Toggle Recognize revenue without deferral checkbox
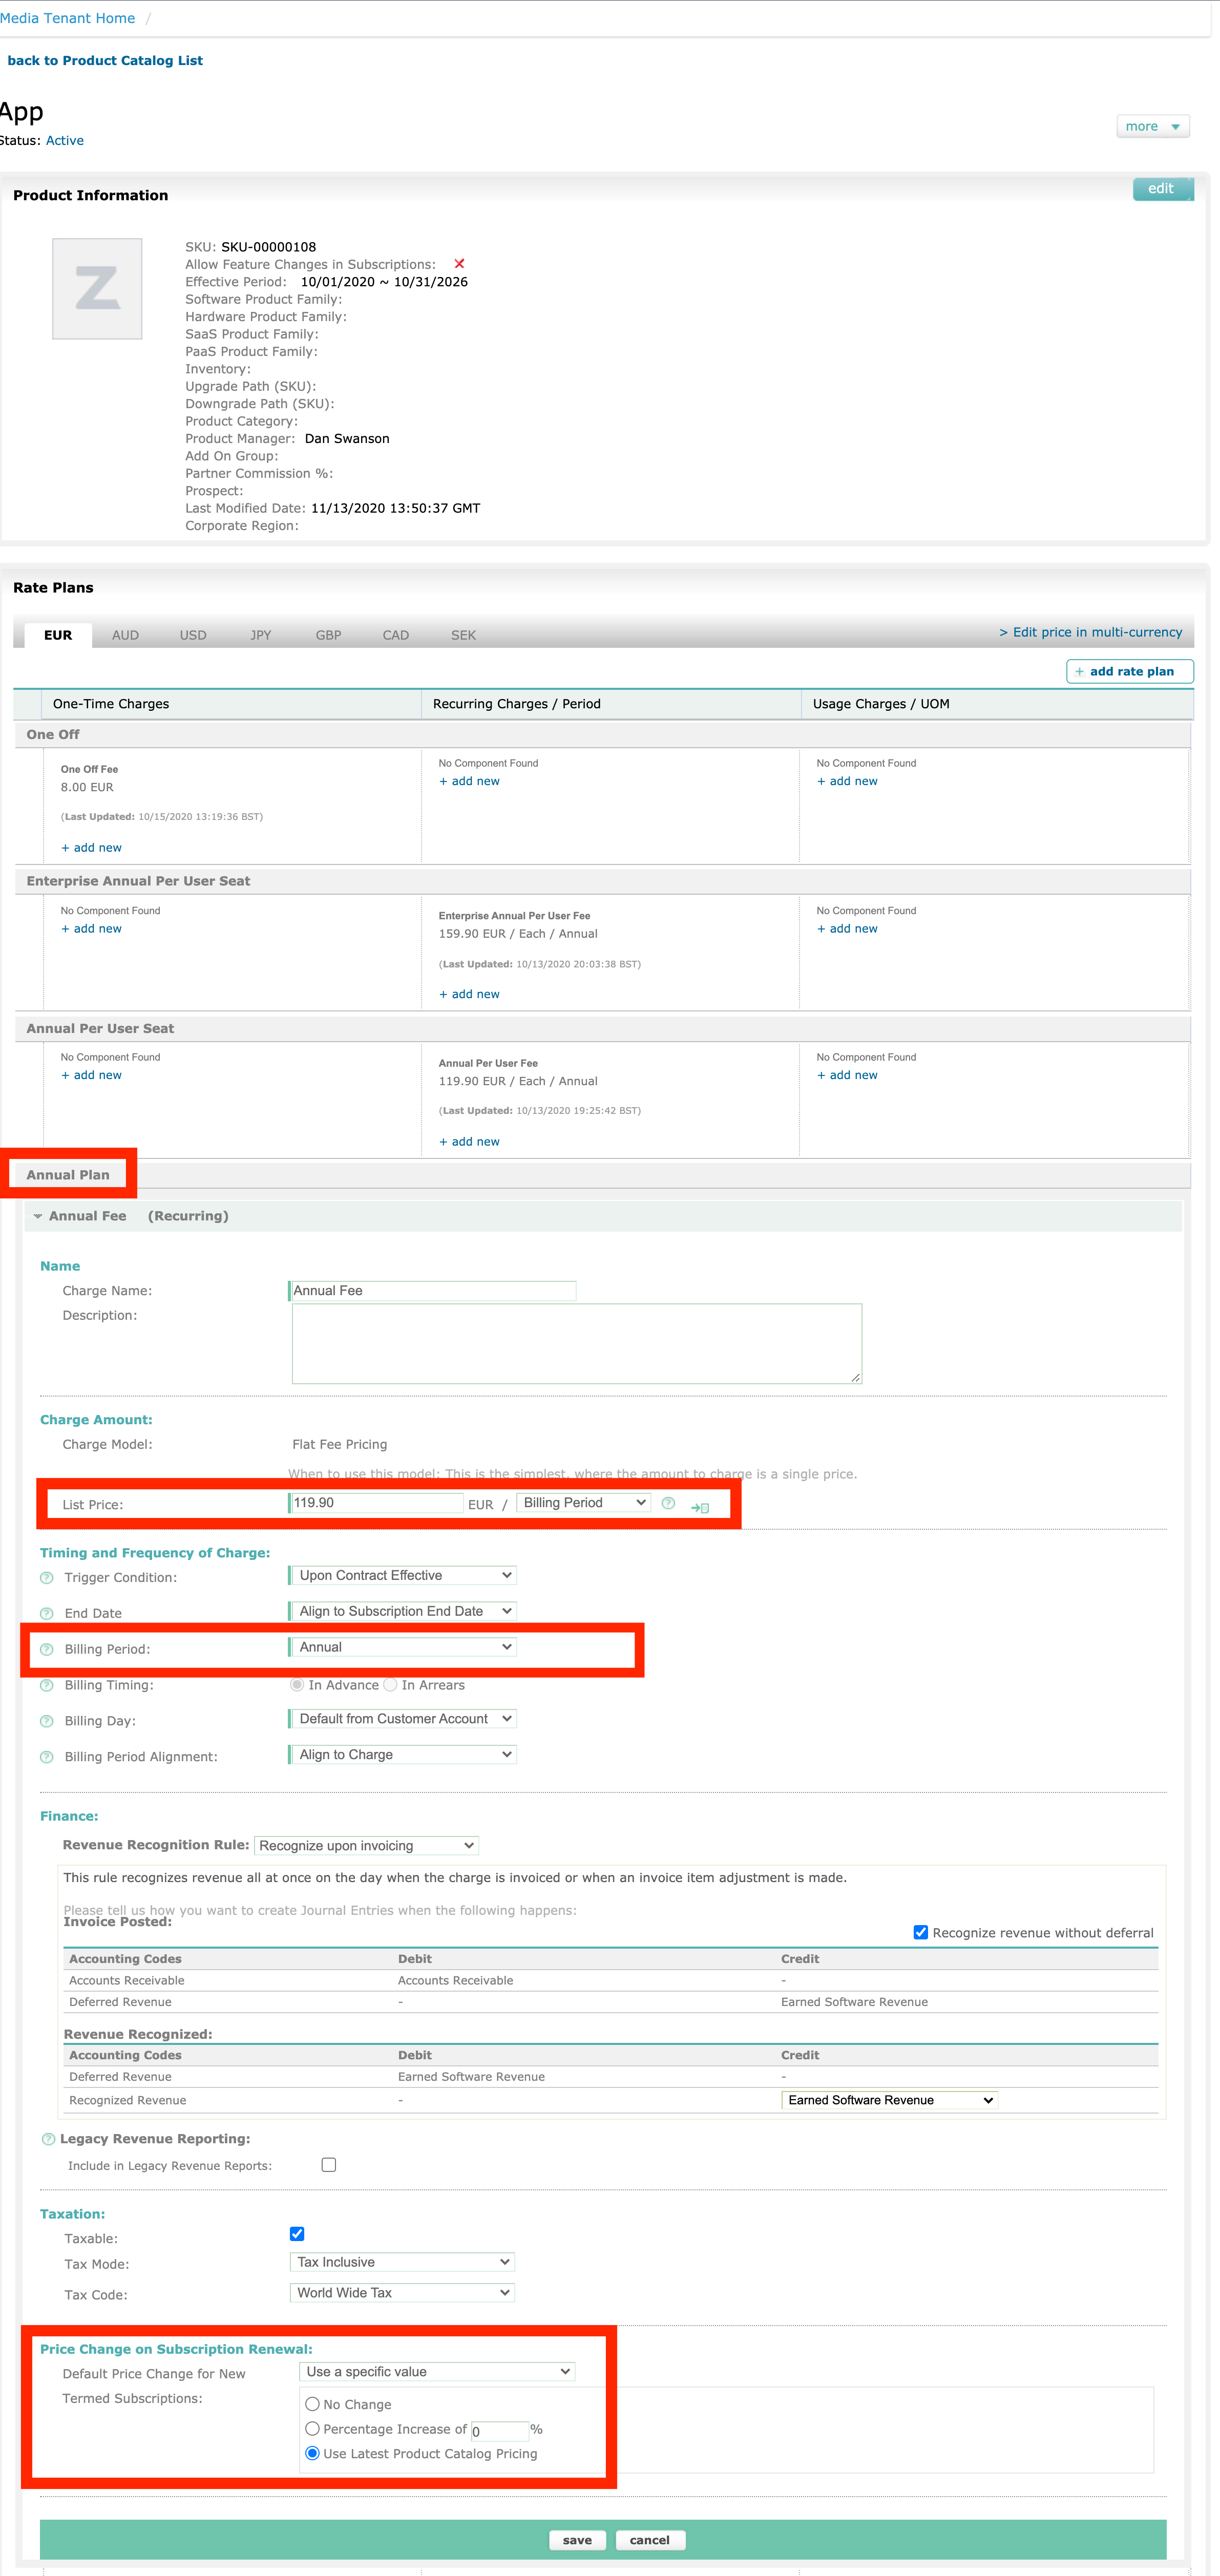1220x2576 pixels. click(921, 1932)
